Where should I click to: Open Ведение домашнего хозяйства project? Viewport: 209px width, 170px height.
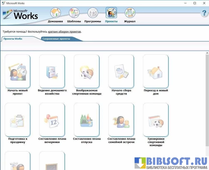coord(52,71)
